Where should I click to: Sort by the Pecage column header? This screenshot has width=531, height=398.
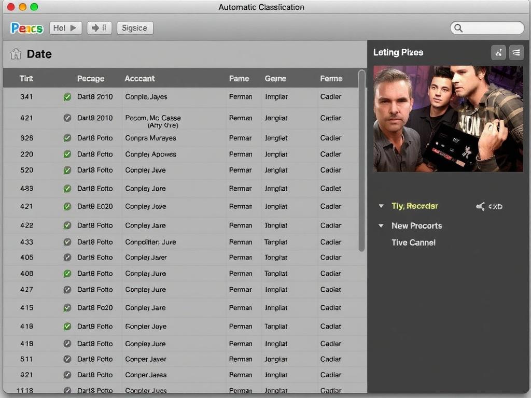coord(91,79)
